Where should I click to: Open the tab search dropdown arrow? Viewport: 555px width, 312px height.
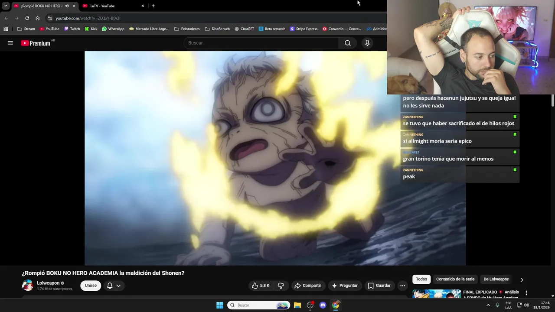pos(6,6)
